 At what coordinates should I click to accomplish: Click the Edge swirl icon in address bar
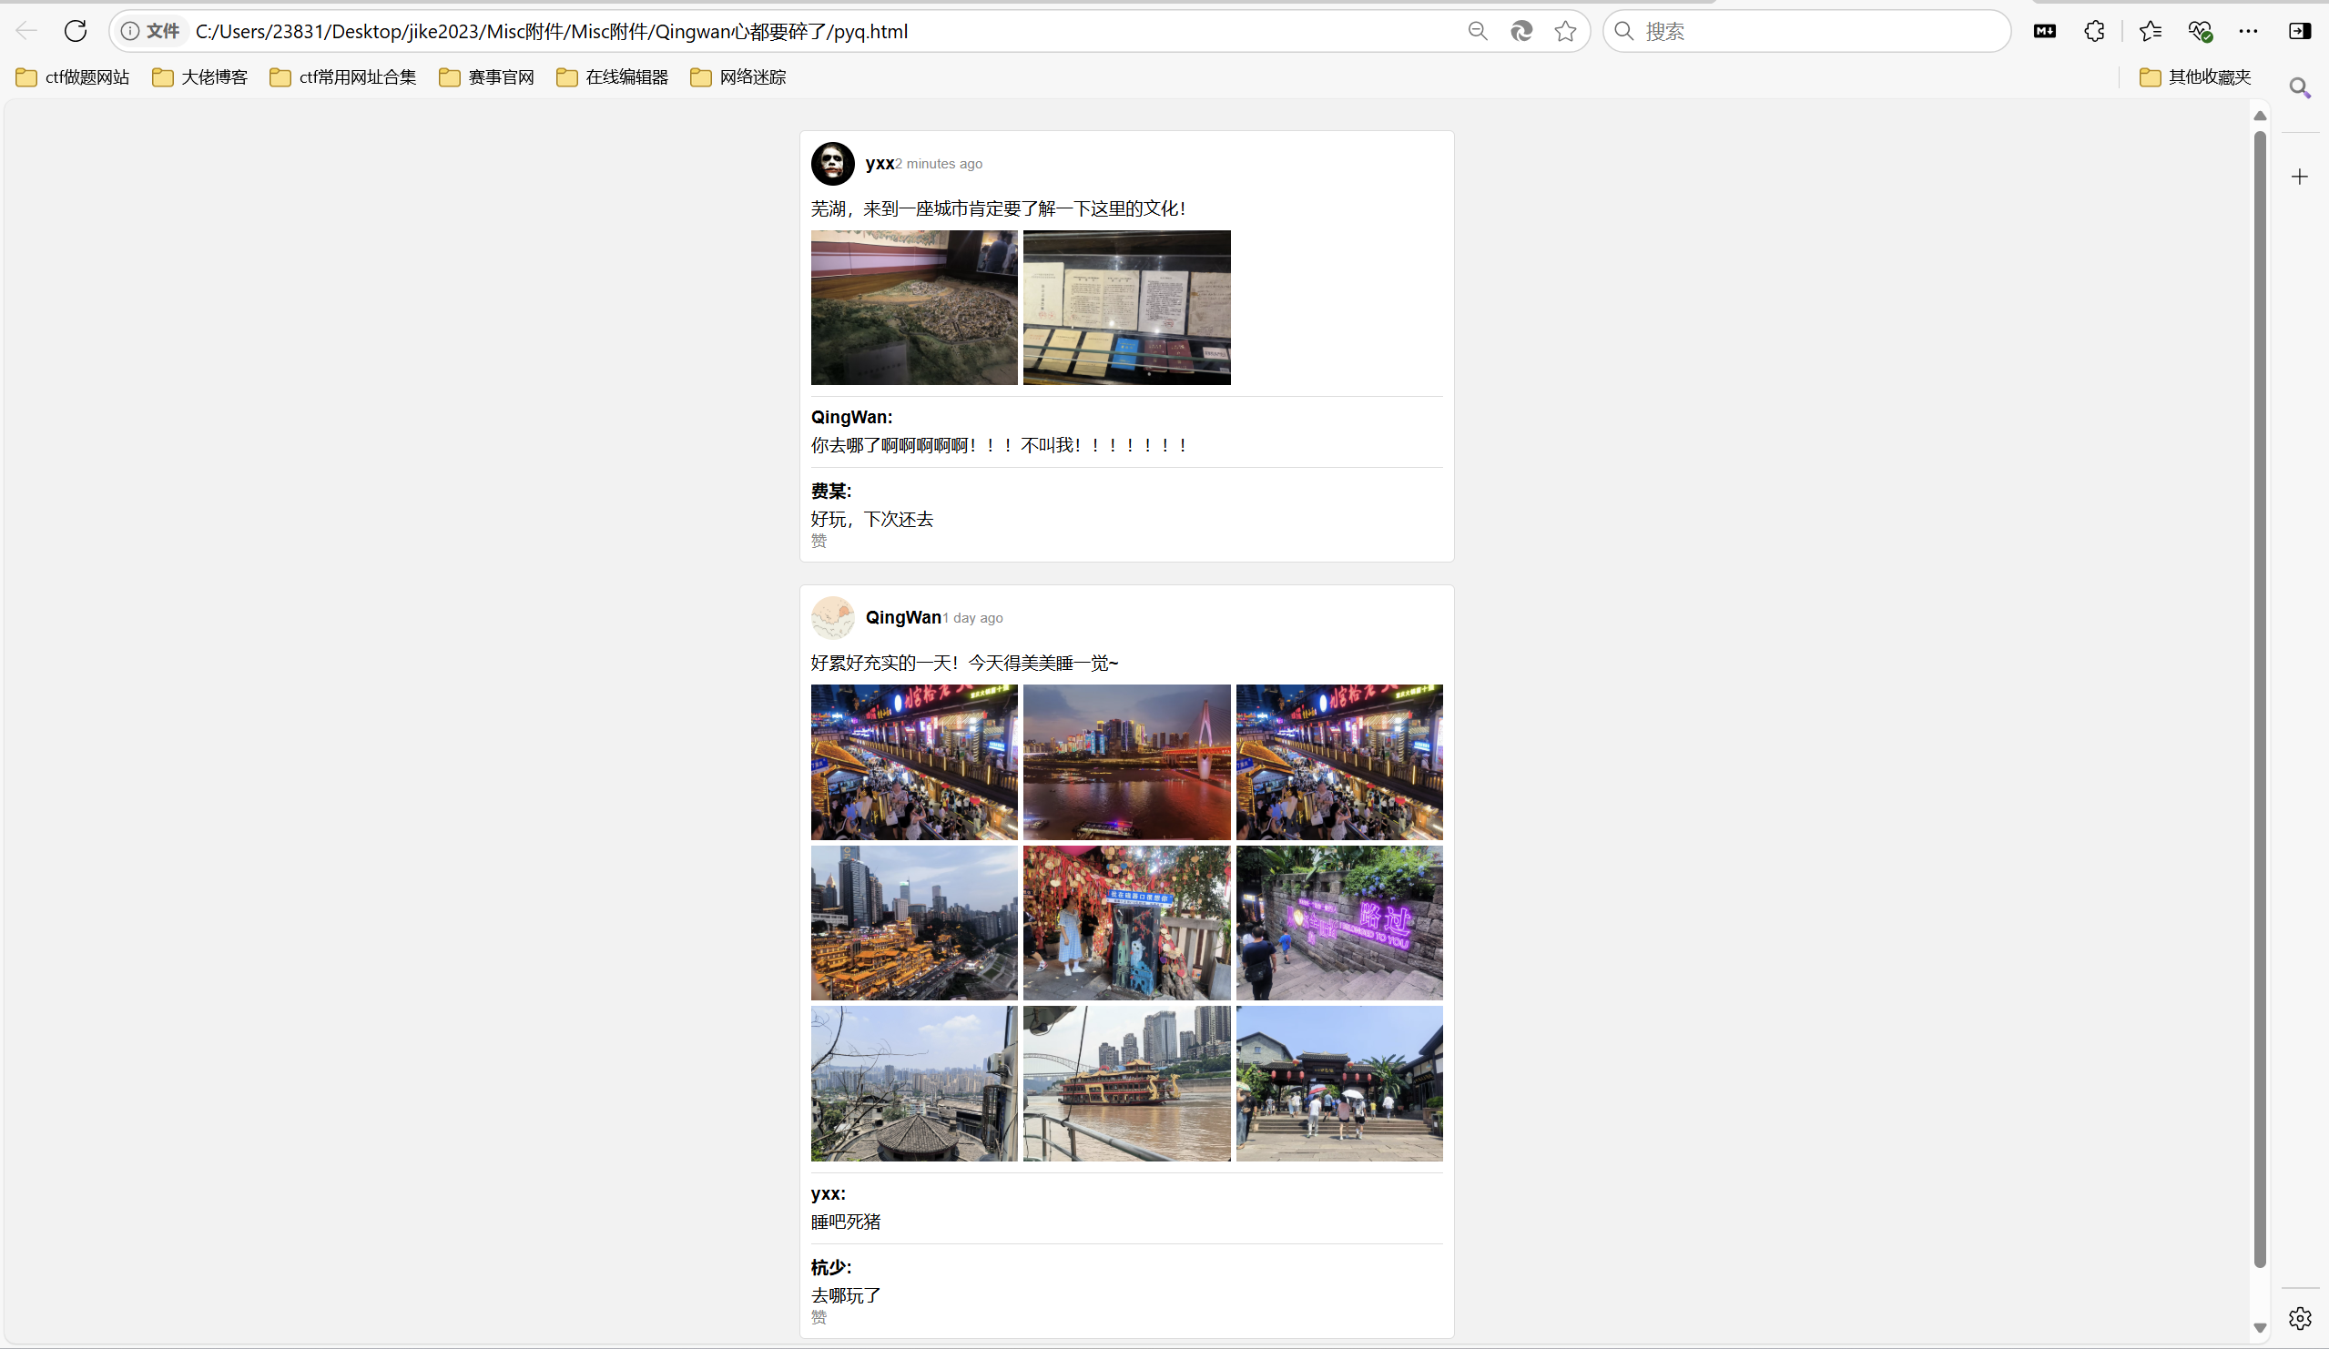pyautogui.click(x=1521, y=32)
